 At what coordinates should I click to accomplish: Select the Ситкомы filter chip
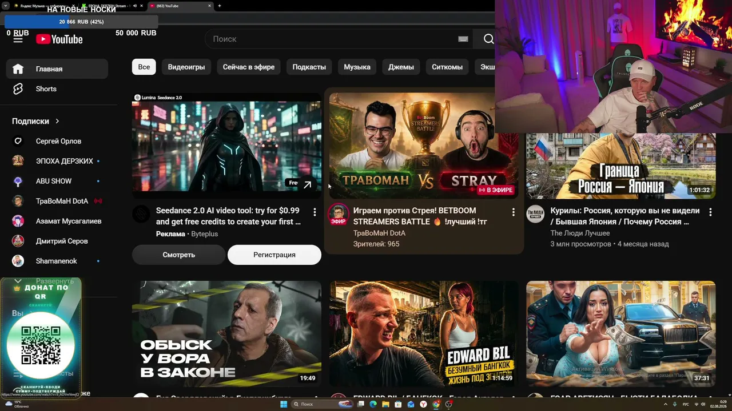point(447,67)
